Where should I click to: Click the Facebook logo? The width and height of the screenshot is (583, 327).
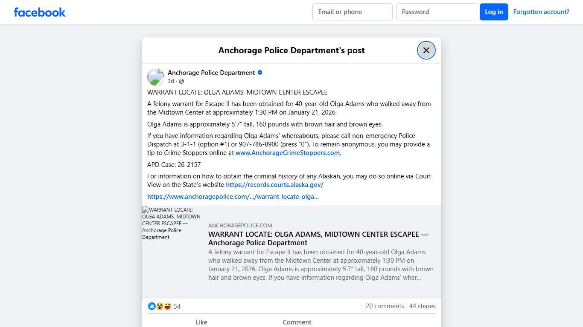tap(40, 12)
